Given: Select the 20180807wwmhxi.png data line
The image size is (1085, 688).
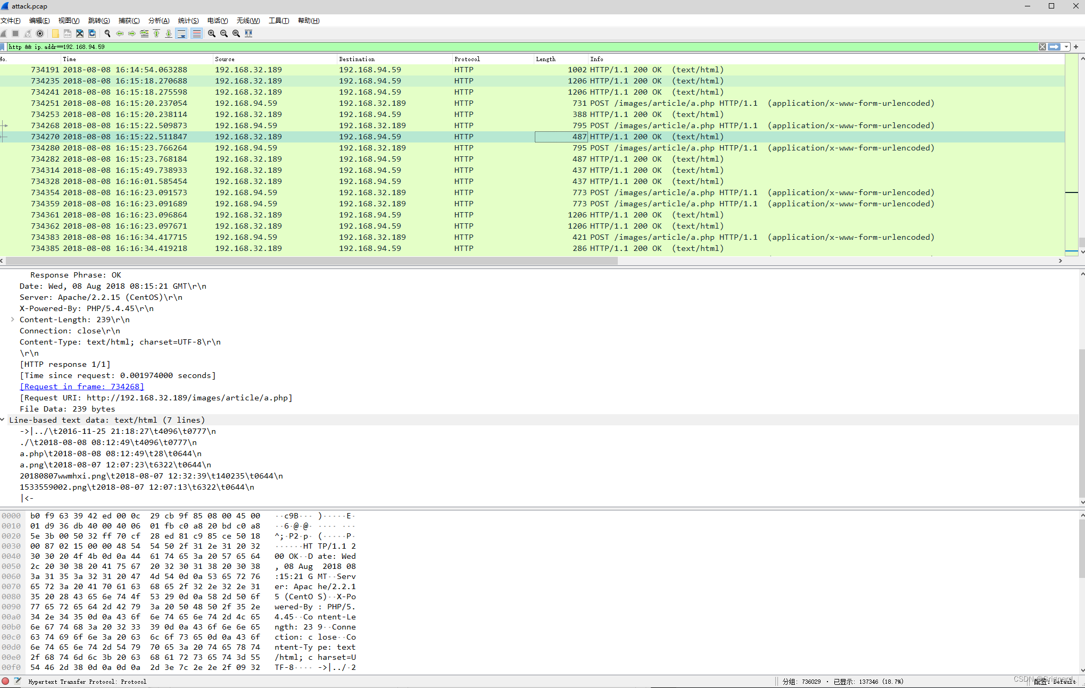Looking at the screenshot, I should [152, 476].
